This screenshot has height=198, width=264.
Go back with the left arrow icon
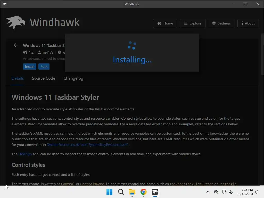pos(16,45)
